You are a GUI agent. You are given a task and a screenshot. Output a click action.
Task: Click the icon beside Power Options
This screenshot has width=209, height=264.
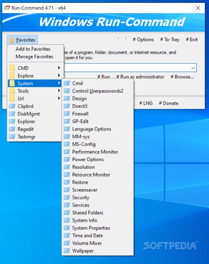pos(67,160)
